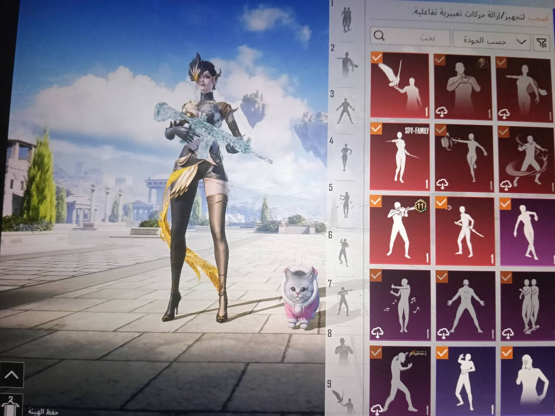This screenshot has height=416, width=555.
Task: Select emote slot 7 with the rifle pose
Action: 344,300
